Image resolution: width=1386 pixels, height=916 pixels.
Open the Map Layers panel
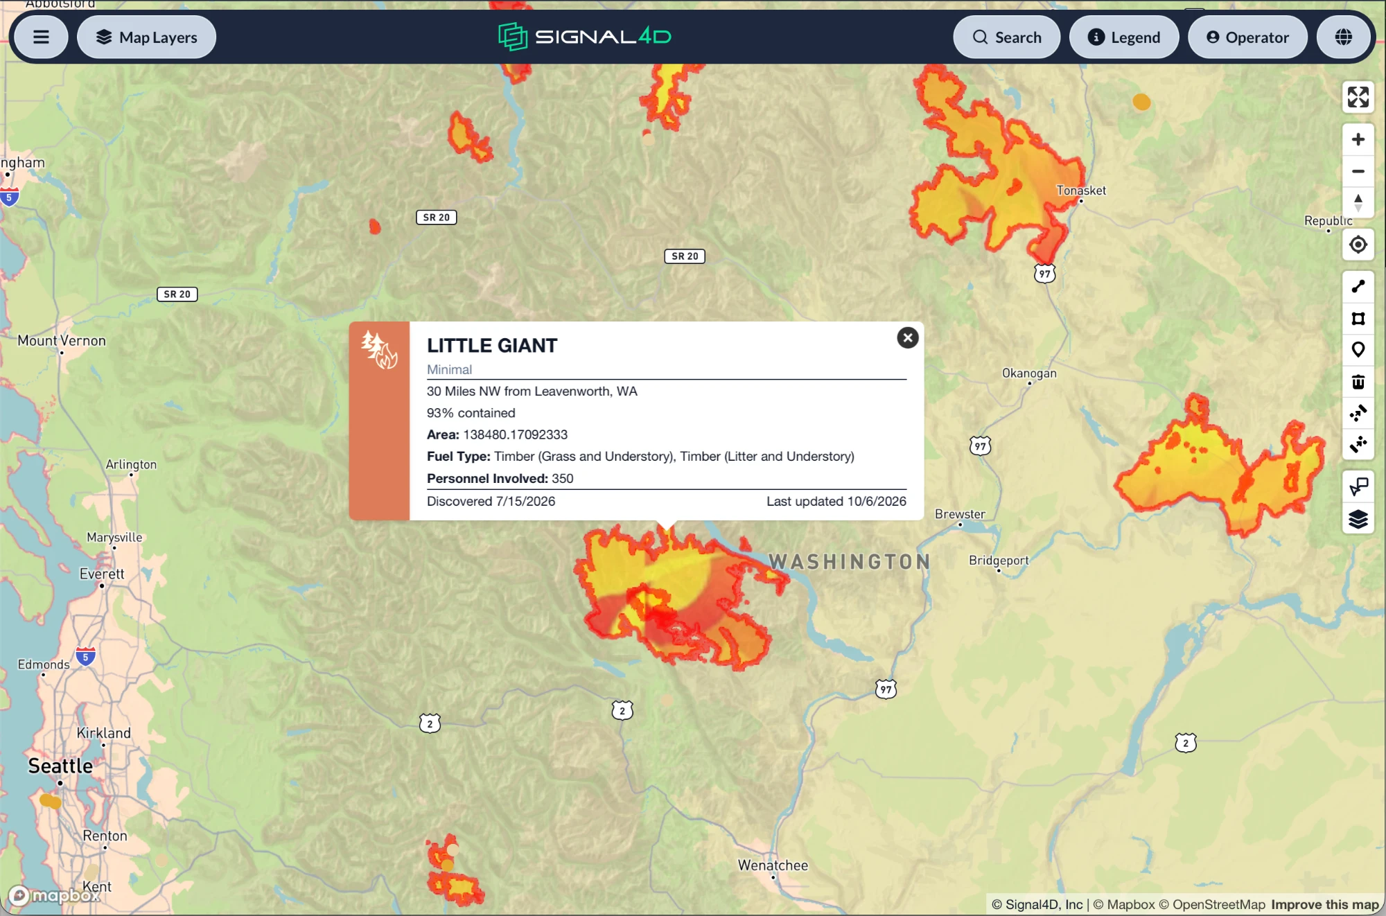coord(146,37)
